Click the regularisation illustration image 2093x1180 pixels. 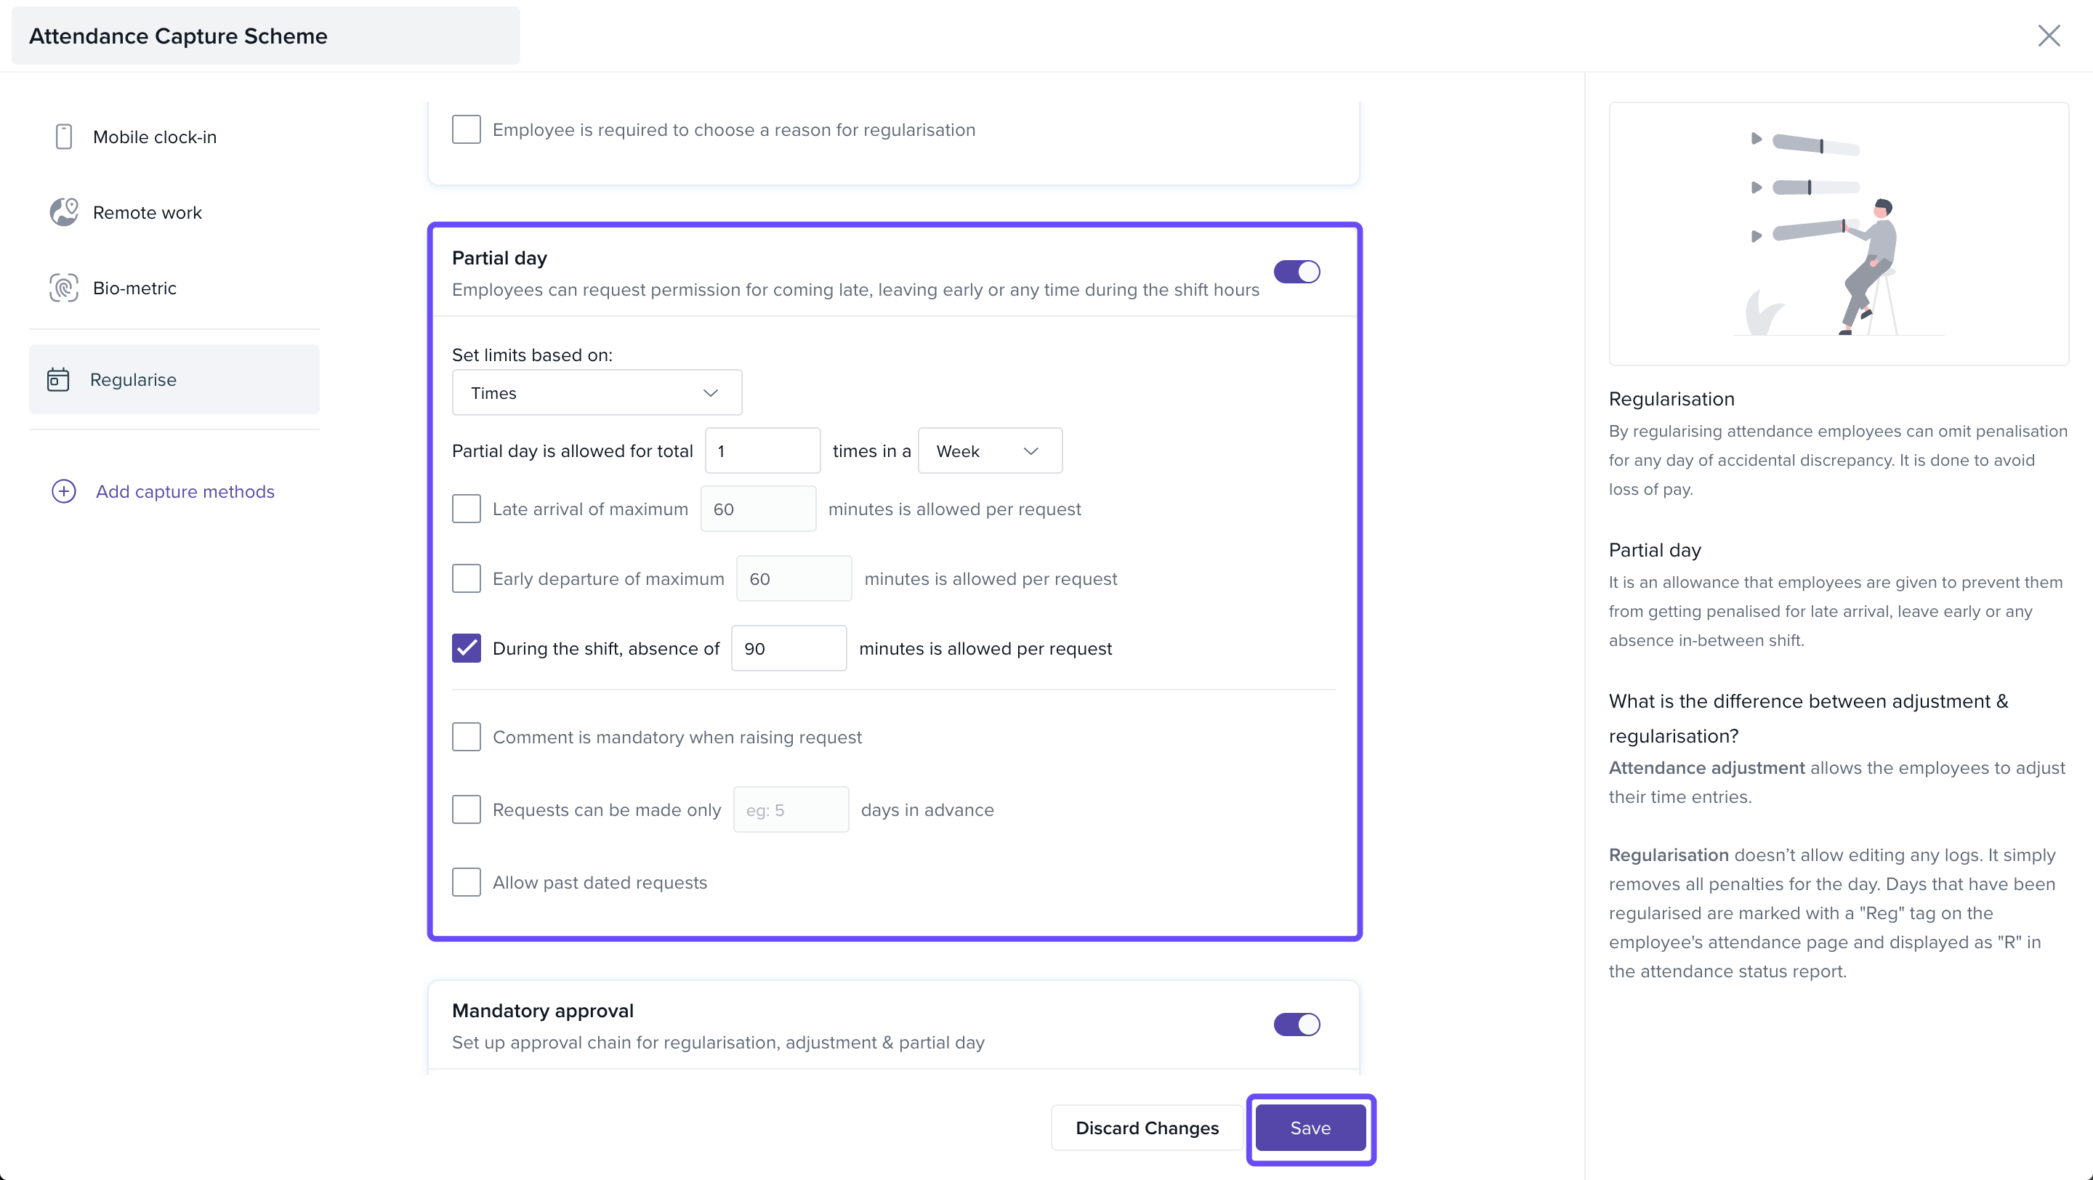click(1838, 234)
